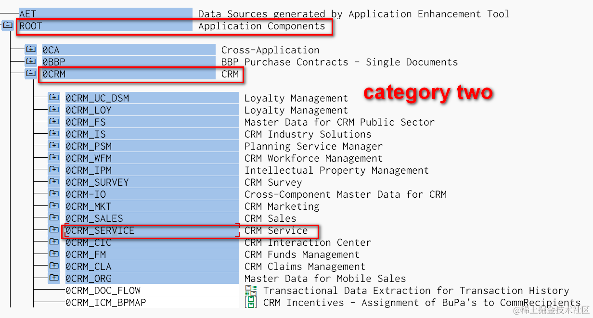Click 'Application Components' description text
The image size is (593, 318).
click(x=262, y=26)
